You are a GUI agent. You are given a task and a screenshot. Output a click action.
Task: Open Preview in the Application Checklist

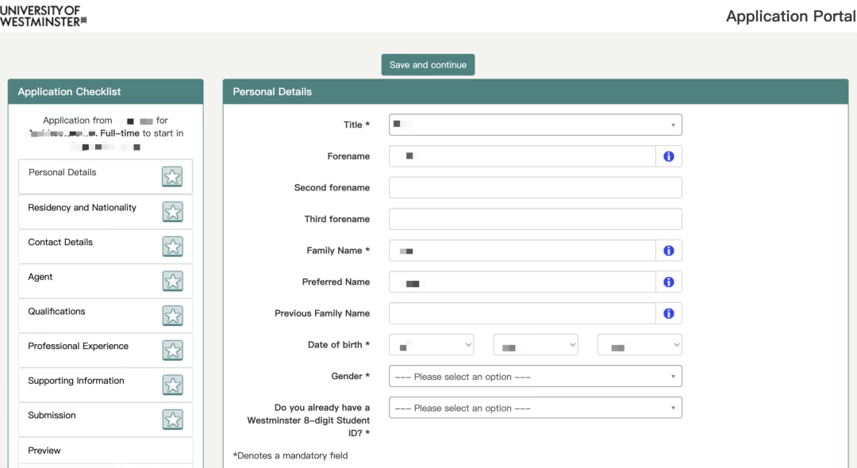[44, 451]
